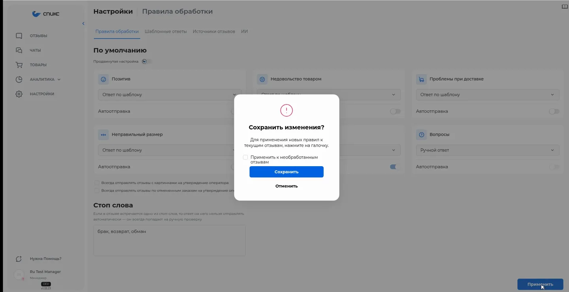569x292 pixels.
Task: Switch to the Правила обработки tab
Action: click(117, 32)
